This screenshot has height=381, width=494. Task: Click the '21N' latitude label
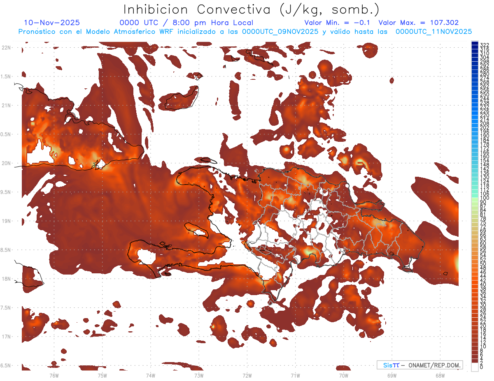(x=7, y=105)
